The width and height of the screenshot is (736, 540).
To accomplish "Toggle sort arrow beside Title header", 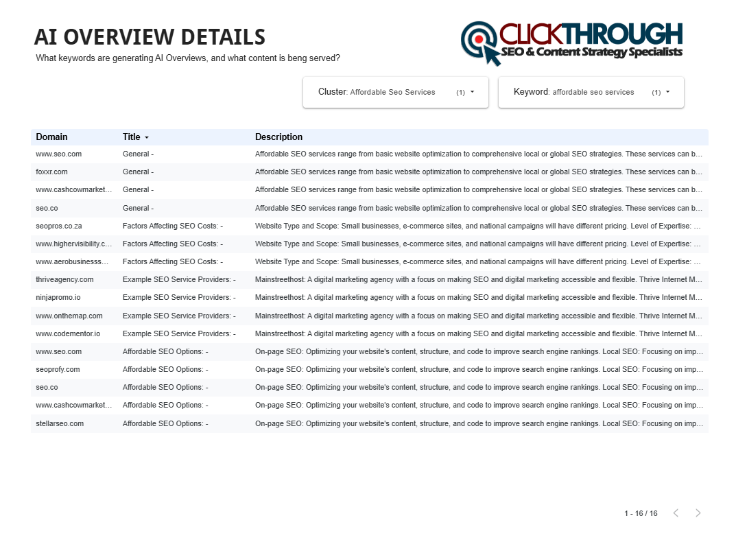I will coord(147,137).
